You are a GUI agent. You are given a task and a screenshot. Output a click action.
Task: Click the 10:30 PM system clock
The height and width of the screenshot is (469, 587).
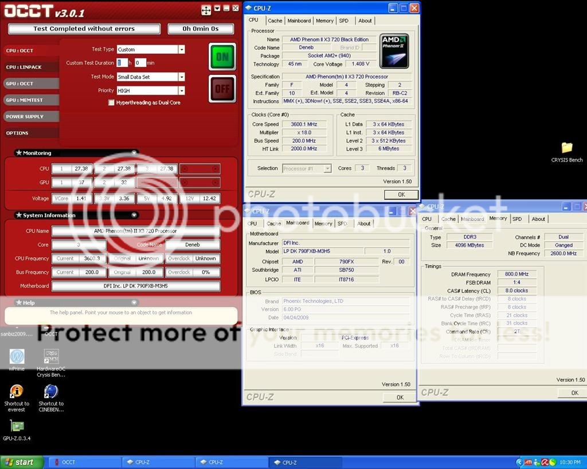click(x=570, y=462)
